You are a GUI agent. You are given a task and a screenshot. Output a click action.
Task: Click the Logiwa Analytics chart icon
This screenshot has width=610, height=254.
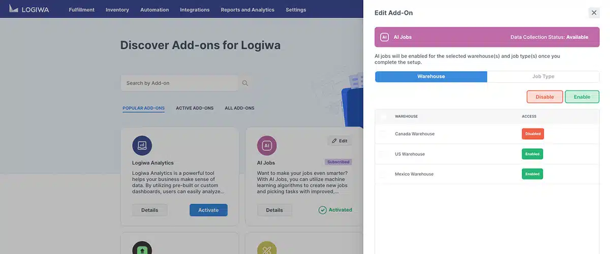[142, 146]
